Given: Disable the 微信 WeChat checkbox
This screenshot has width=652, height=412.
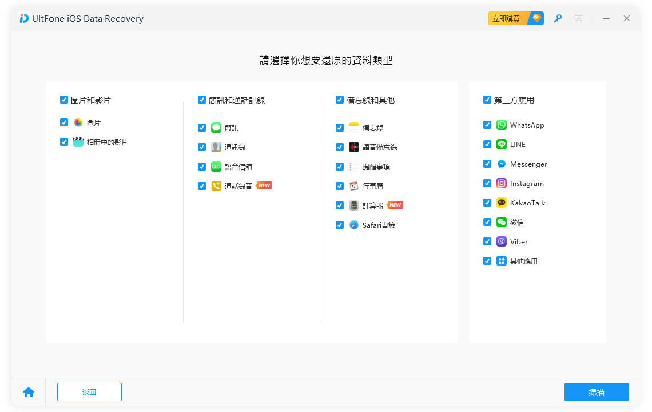Looking at the screenshot, I should pos(487,222).
